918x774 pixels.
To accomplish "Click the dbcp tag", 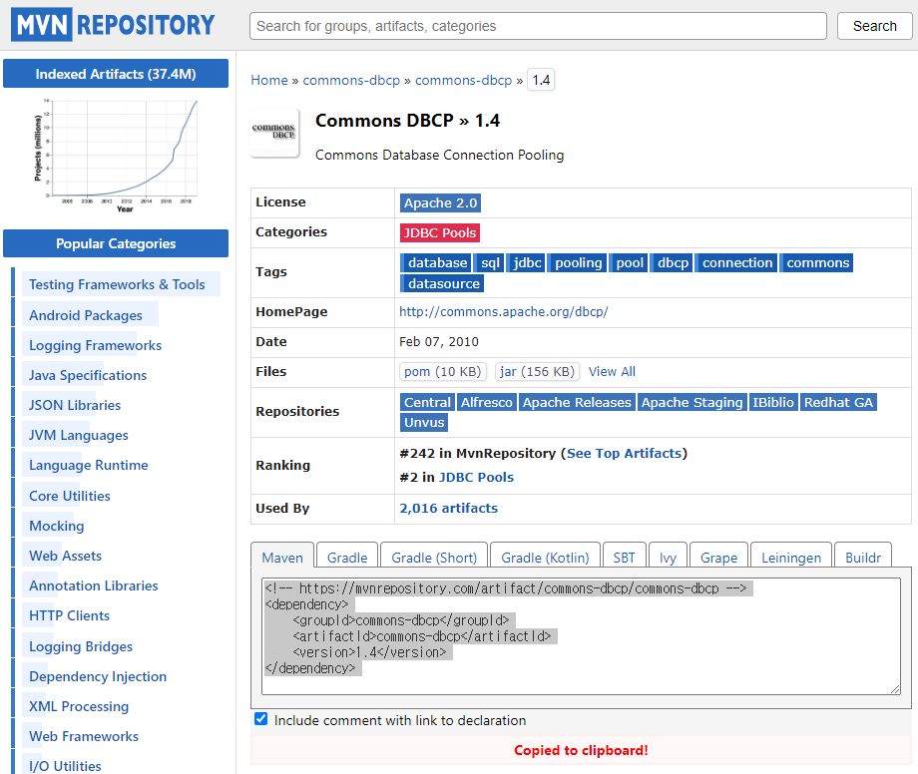I will (672, 262).
